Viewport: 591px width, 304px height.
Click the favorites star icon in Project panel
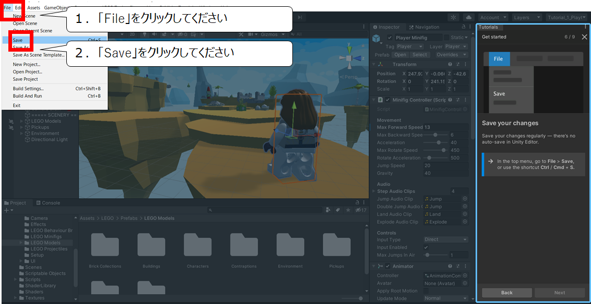[x=348, y=210]
